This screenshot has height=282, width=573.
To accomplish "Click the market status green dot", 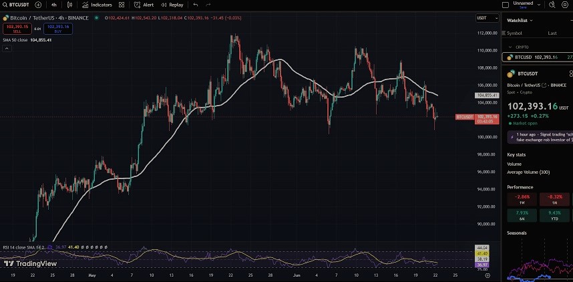I will tap(96, 17).
